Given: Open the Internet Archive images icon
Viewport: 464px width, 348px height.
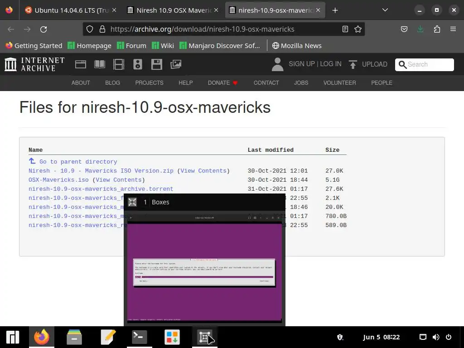Looking at the screenshot, I should (x=175, y=64).
